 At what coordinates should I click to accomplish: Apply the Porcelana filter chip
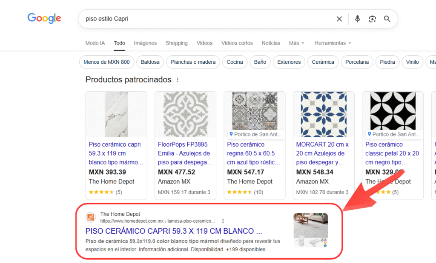(357, 62)
